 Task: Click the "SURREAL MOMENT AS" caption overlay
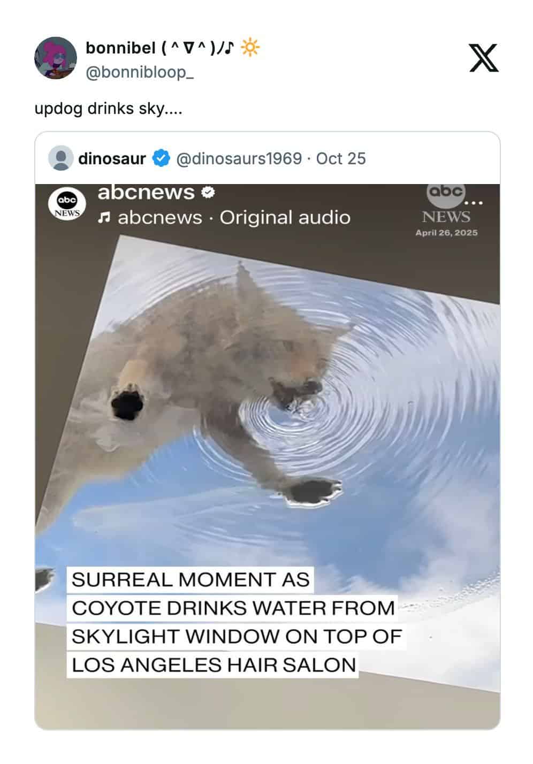(x=191, y=579)
